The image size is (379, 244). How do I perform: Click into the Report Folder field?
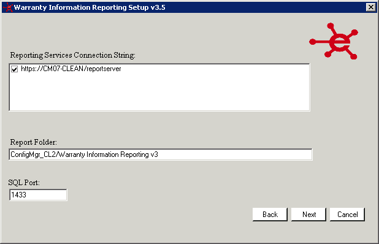[x=161, y=154]
